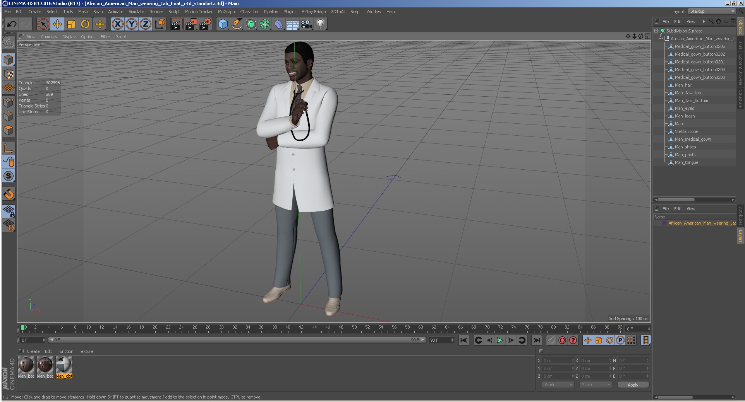Click timeline frame marker 44

coord(314,327)
